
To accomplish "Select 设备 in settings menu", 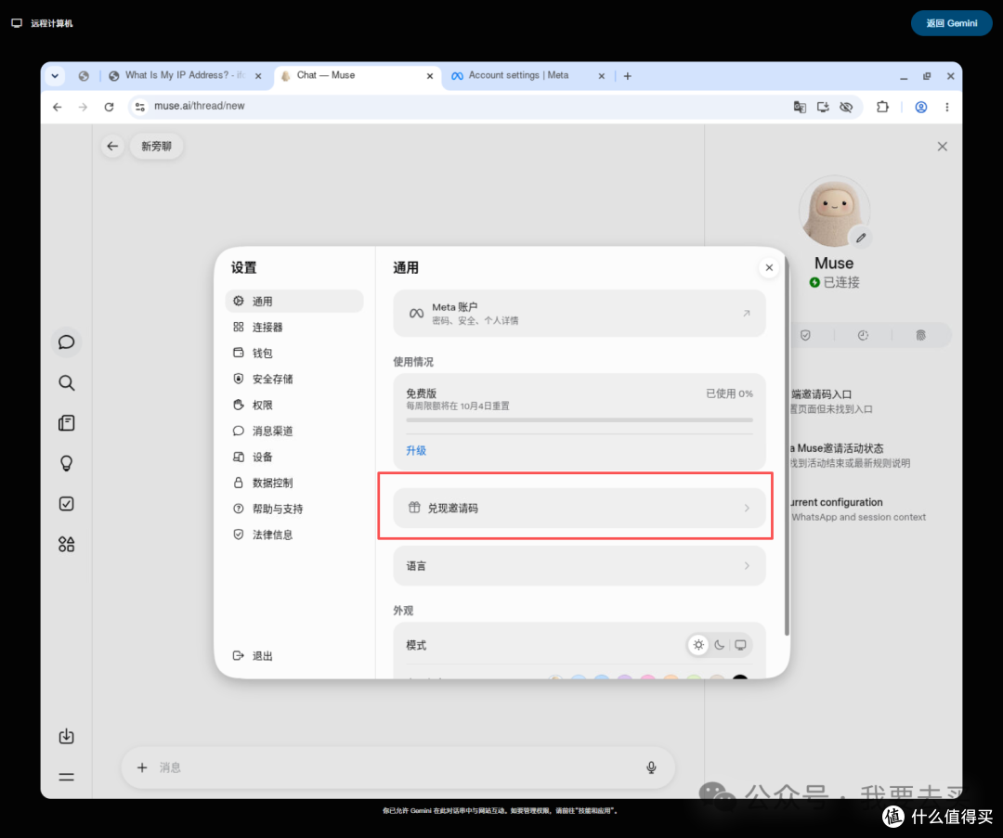I will tap(294, 457).
